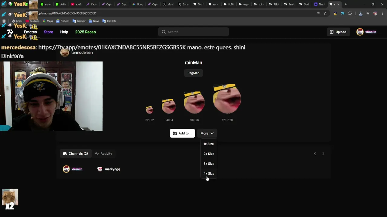Choose 2x Size from the More menu
387x217 pixels.
pos(209,154)
